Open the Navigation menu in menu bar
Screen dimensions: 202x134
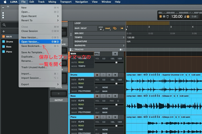click(x=82, y=2)
